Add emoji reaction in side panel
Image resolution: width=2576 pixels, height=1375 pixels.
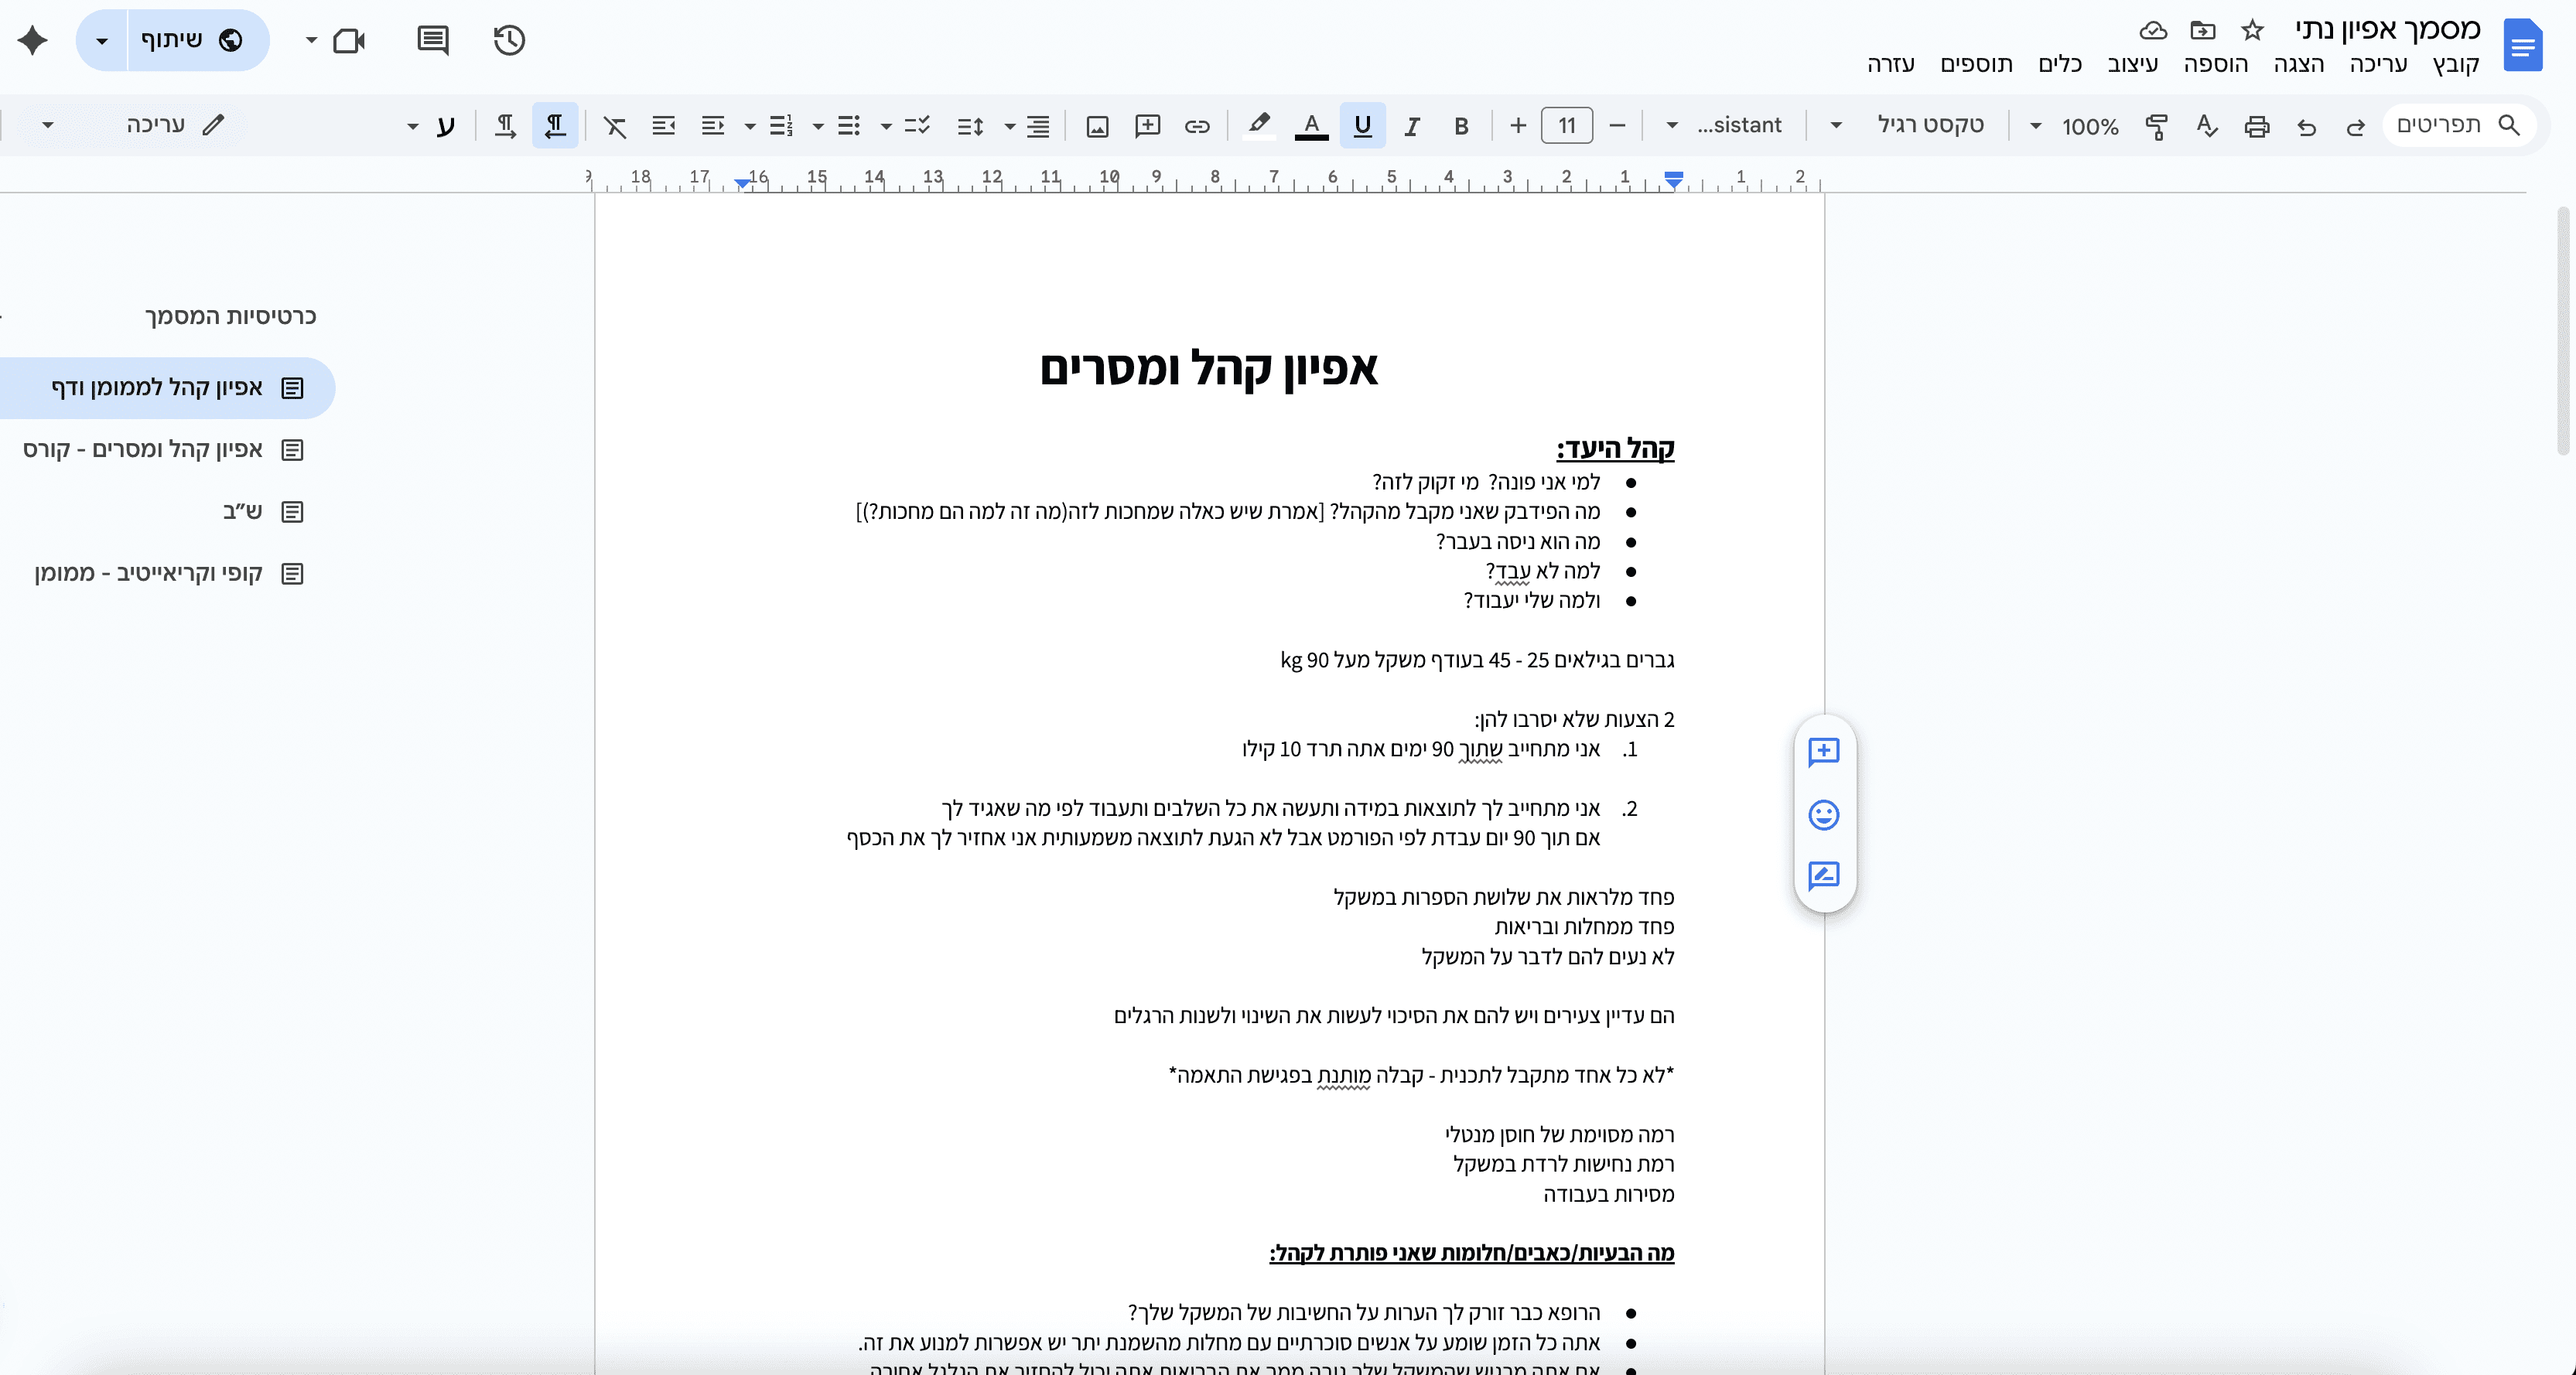(x=1823, y=815)
